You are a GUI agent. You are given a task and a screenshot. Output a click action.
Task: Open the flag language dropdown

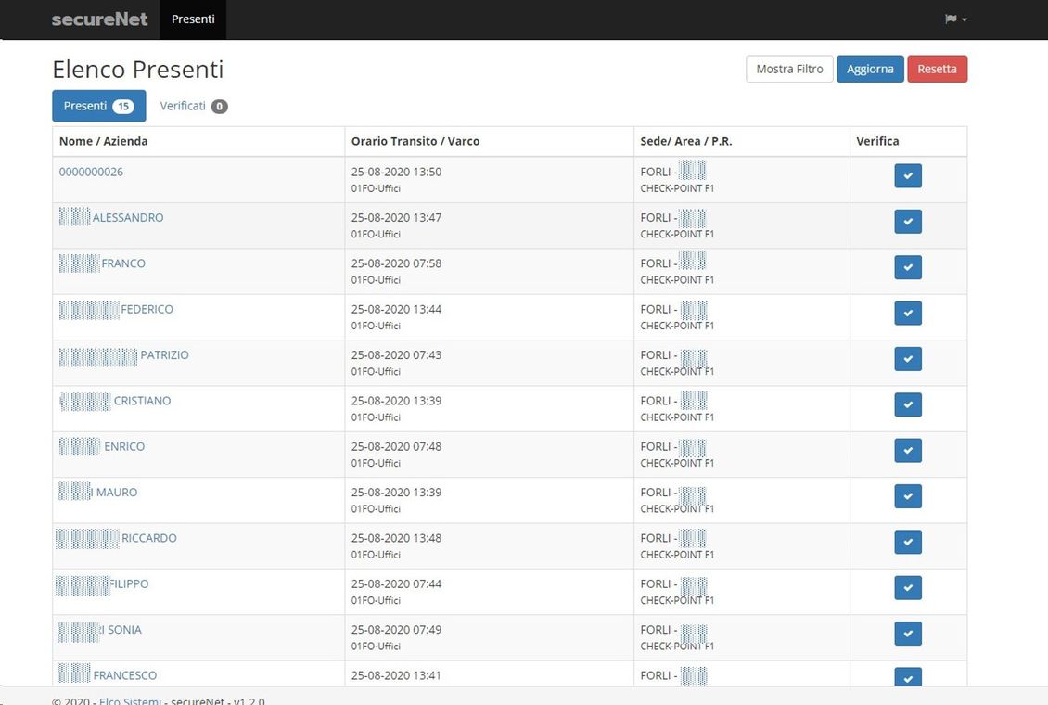click(956, 19)
